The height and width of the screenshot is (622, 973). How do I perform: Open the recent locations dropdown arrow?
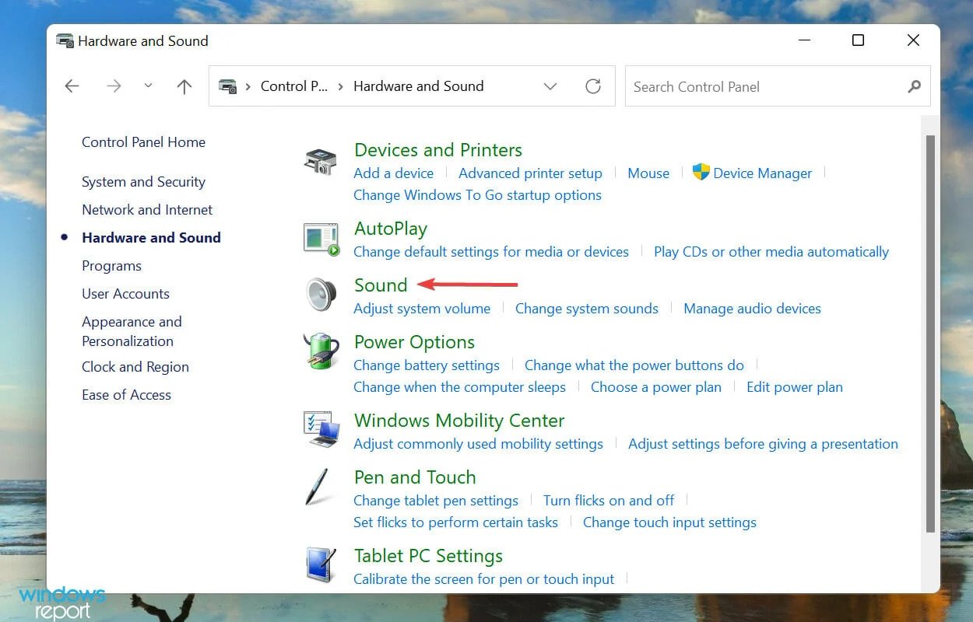click(x=148, y=86)
